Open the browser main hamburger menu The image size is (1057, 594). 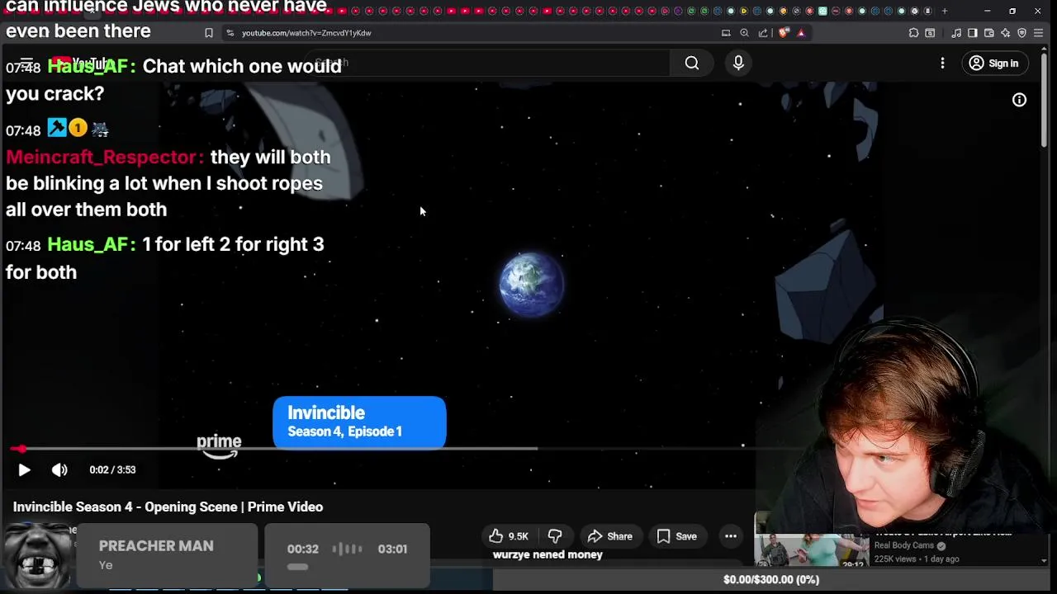1038,33
